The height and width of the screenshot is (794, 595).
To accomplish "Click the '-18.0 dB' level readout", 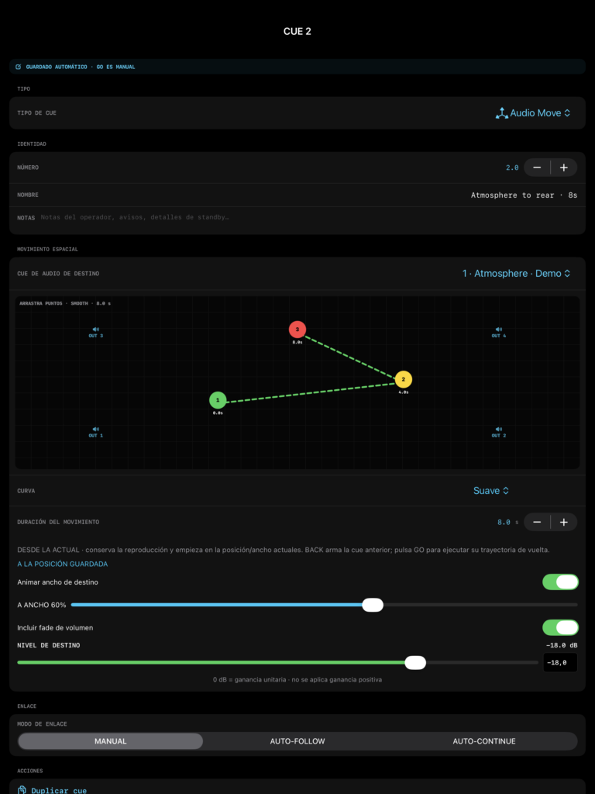I will tap(562, 646).
